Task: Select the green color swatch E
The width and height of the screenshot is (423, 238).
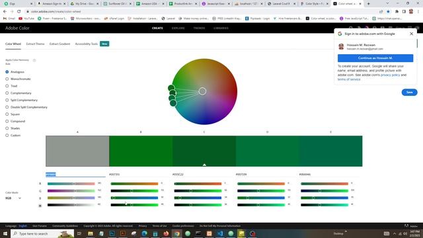Action: pyautogui.click(x=330, y=151)
